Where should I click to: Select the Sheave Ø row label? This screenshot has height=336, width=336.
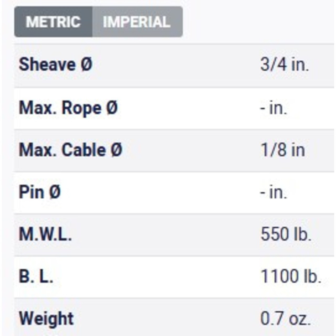coord(56,65)
